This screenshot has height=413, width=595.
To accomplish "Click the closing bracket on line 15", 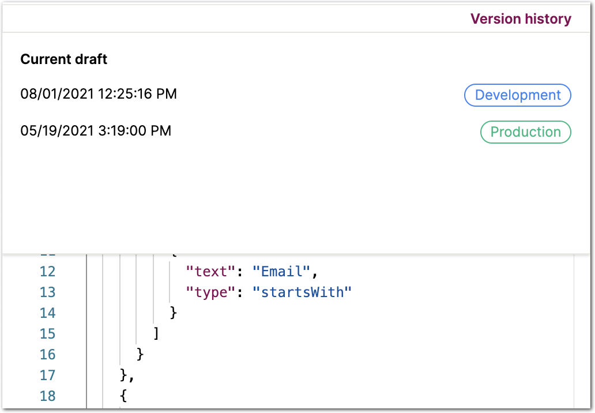I will pos(156,333).
